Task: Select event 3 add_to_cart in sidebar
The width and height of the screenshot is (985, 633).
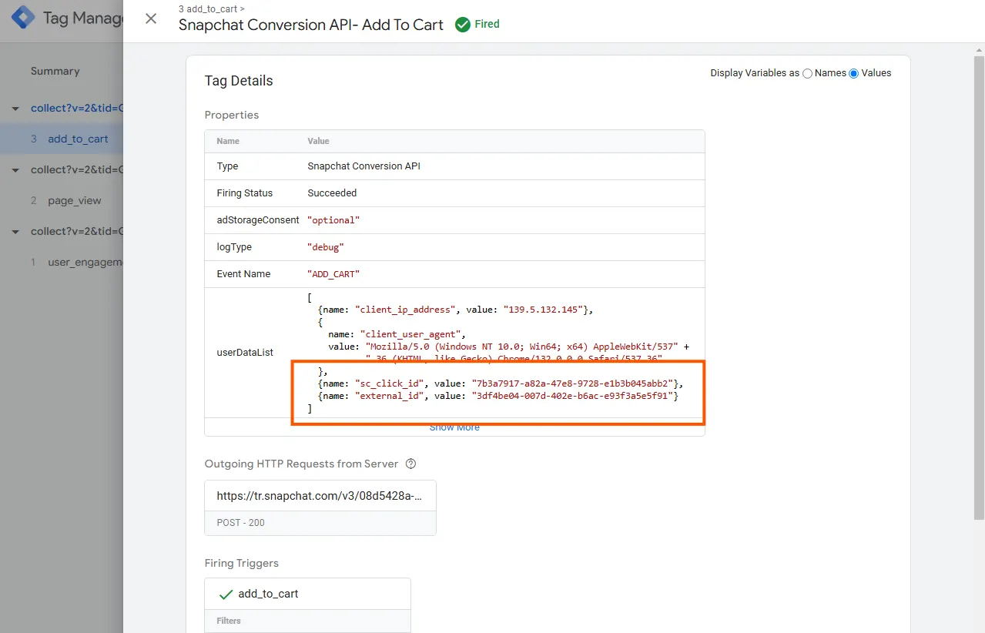Action: [62, 139]
